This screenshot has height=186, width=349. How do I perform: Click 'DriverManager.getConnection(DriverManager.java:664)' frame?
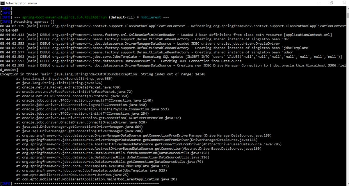click(79, 127)
